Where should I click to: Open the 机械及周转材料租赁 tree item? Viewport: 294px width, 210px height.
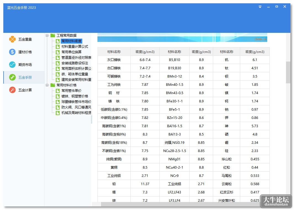76,113
